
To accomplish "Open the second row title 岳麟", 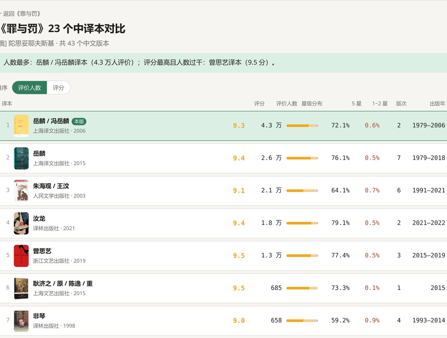I will [x=39, y=154].
